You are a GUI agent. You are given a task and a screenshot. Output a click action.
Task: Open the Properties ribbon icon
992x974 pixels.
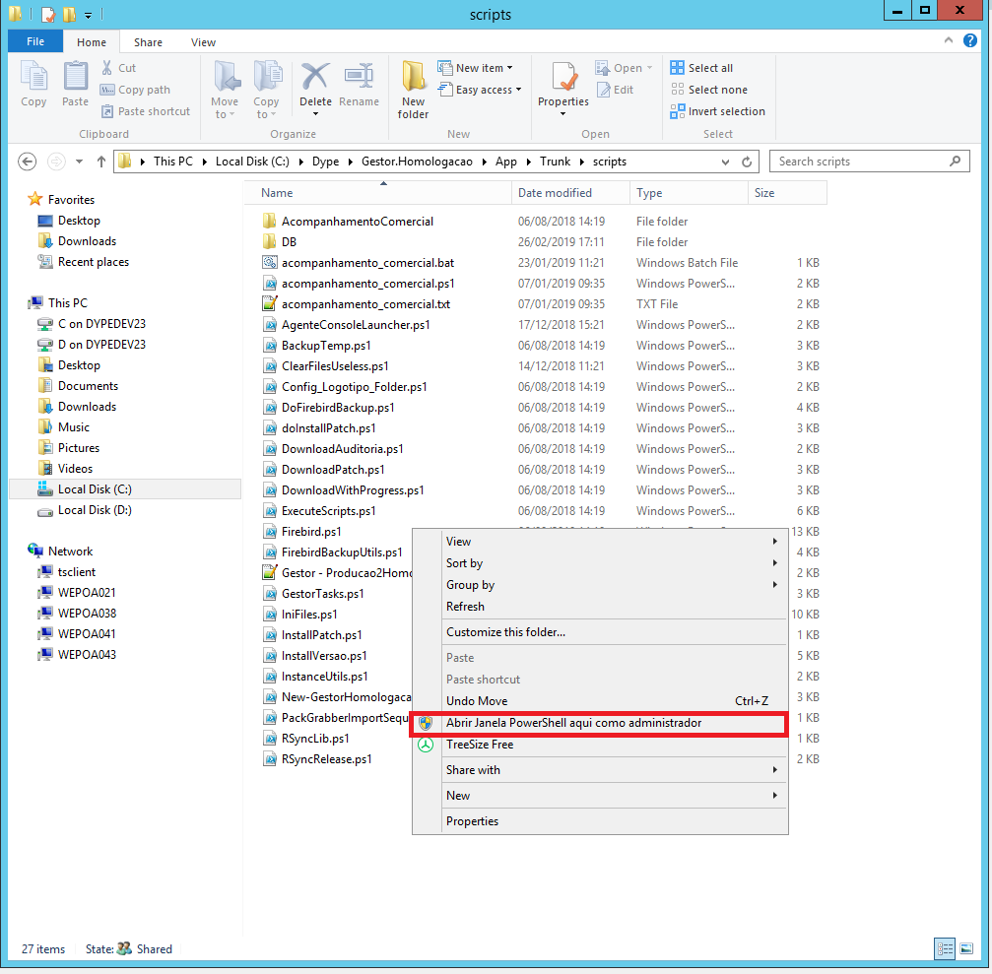coord(563,77)
